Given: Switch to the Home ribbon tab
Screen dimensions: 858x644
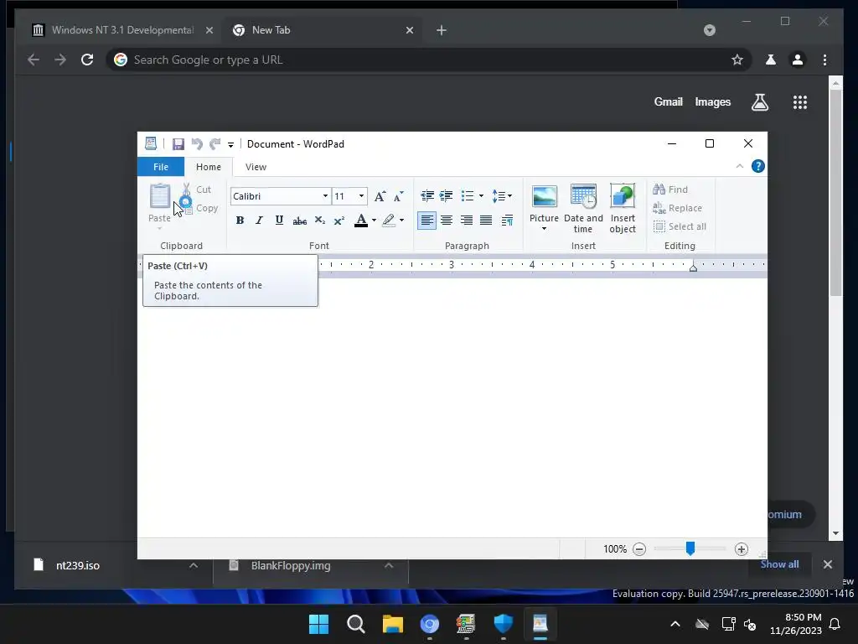Looking at the screenshot, I should 209,167.
